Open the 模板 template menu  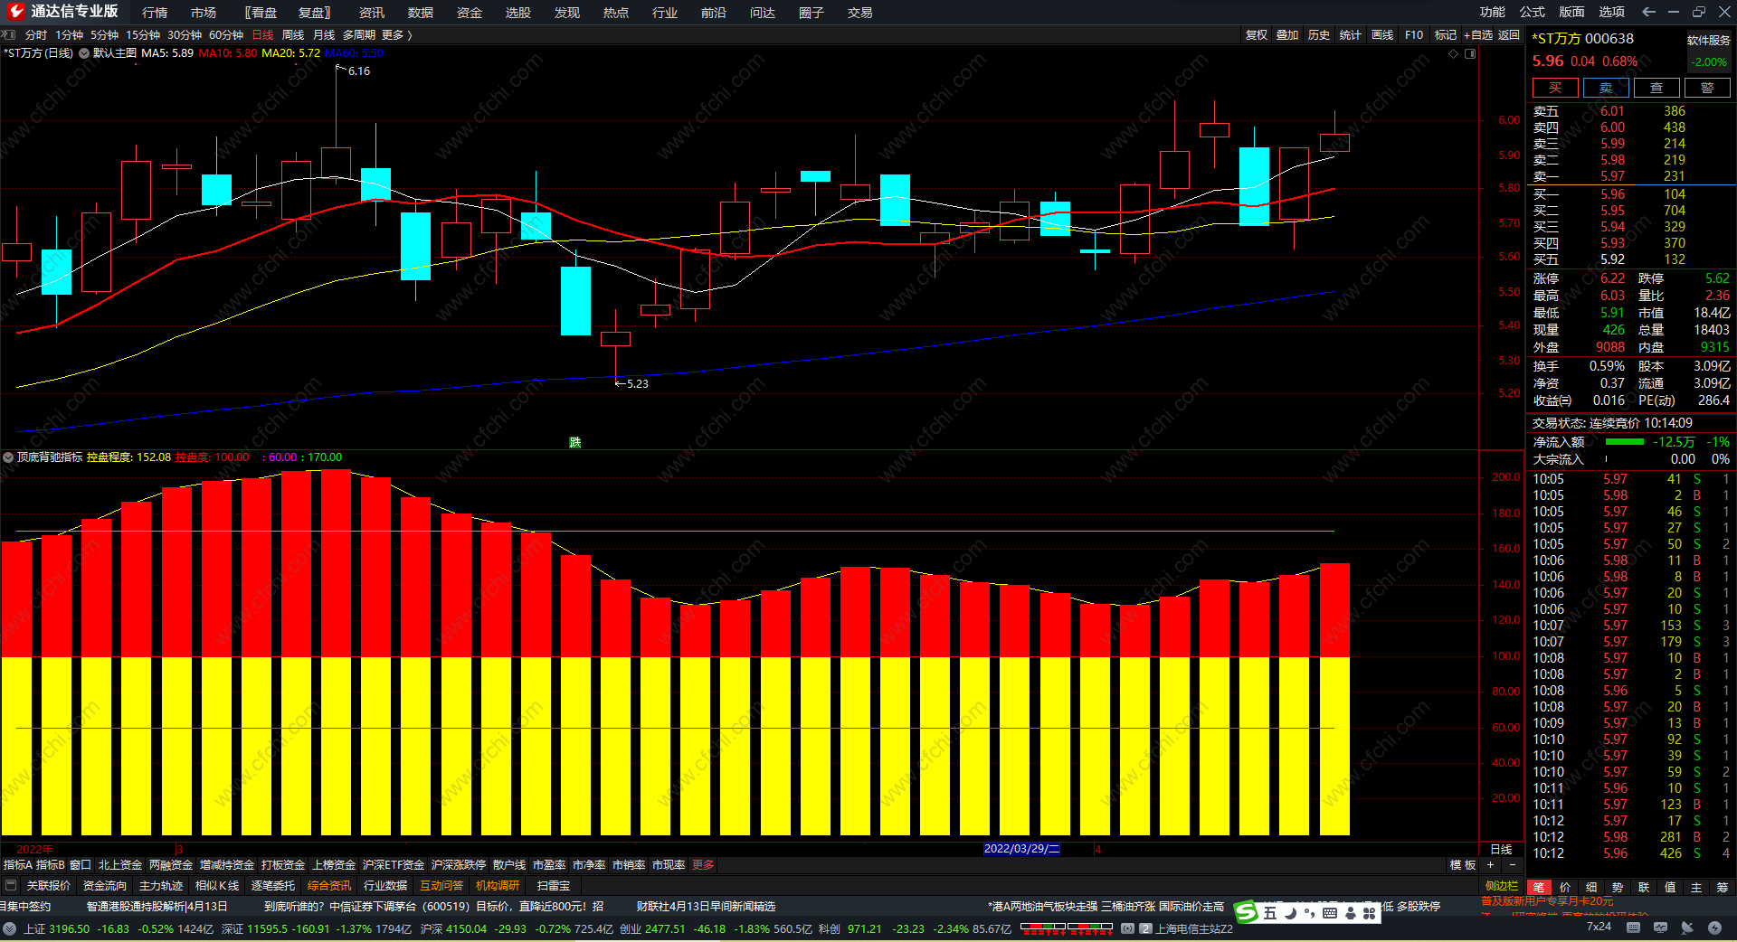[x=1463, y=865]
